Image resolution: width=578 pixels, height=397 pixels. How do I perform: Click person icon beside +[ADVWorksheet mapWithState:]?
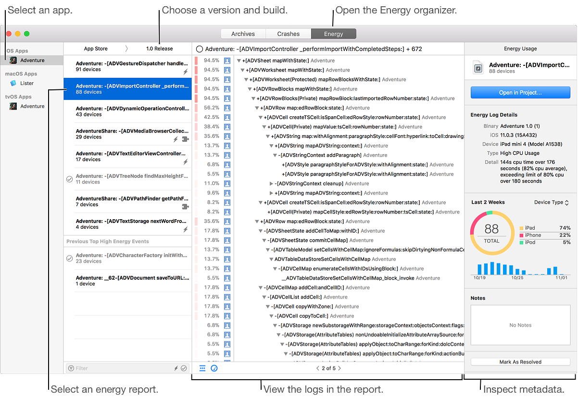[x=227, y=70]
